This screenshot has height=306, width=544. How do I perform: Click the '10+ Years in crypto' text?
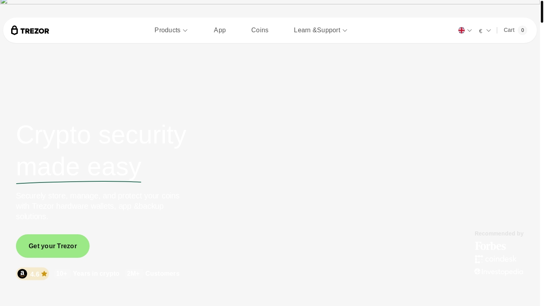click(88, 274)
